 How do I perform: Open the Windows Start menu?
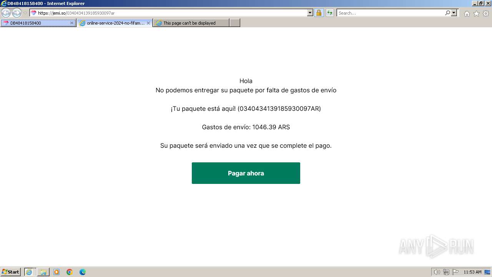(x=11, y=272)
